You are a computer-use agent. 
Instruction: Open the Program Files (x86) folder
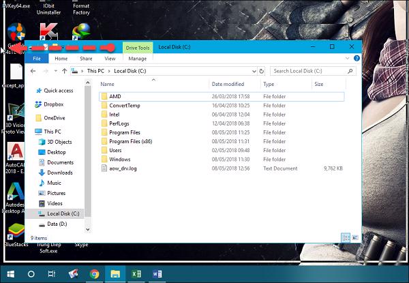point(127,141)
